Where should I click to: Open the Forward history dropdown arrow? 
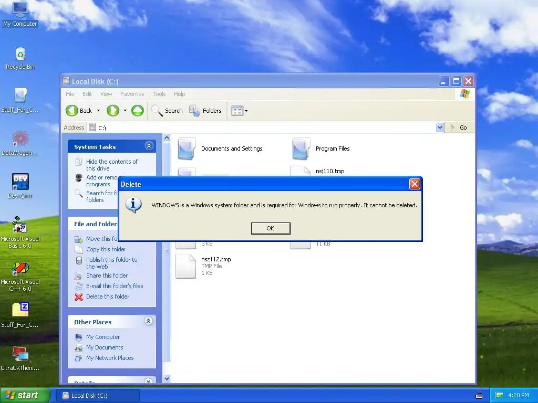click(x=125, y=110)
